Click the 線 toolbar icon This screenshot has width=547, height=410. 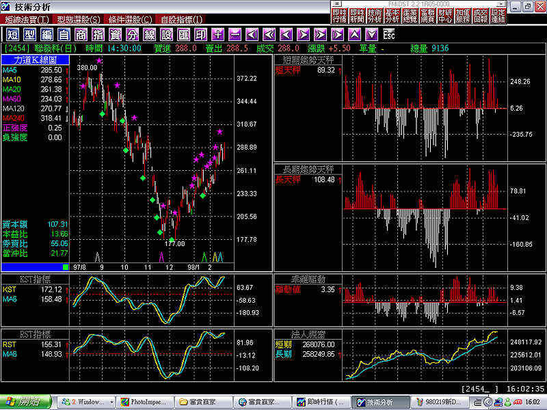(149, 35)
